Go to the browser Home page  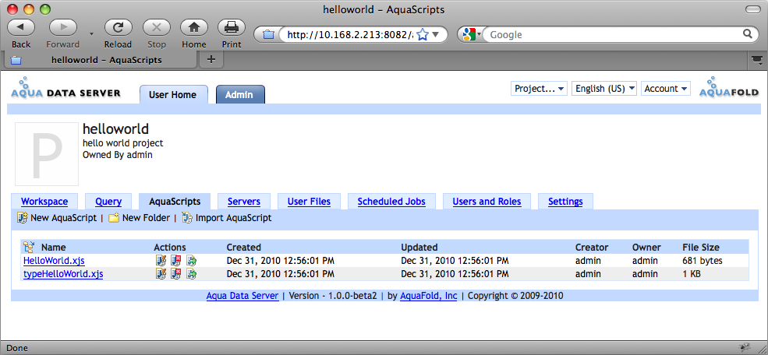click(194, 27)
